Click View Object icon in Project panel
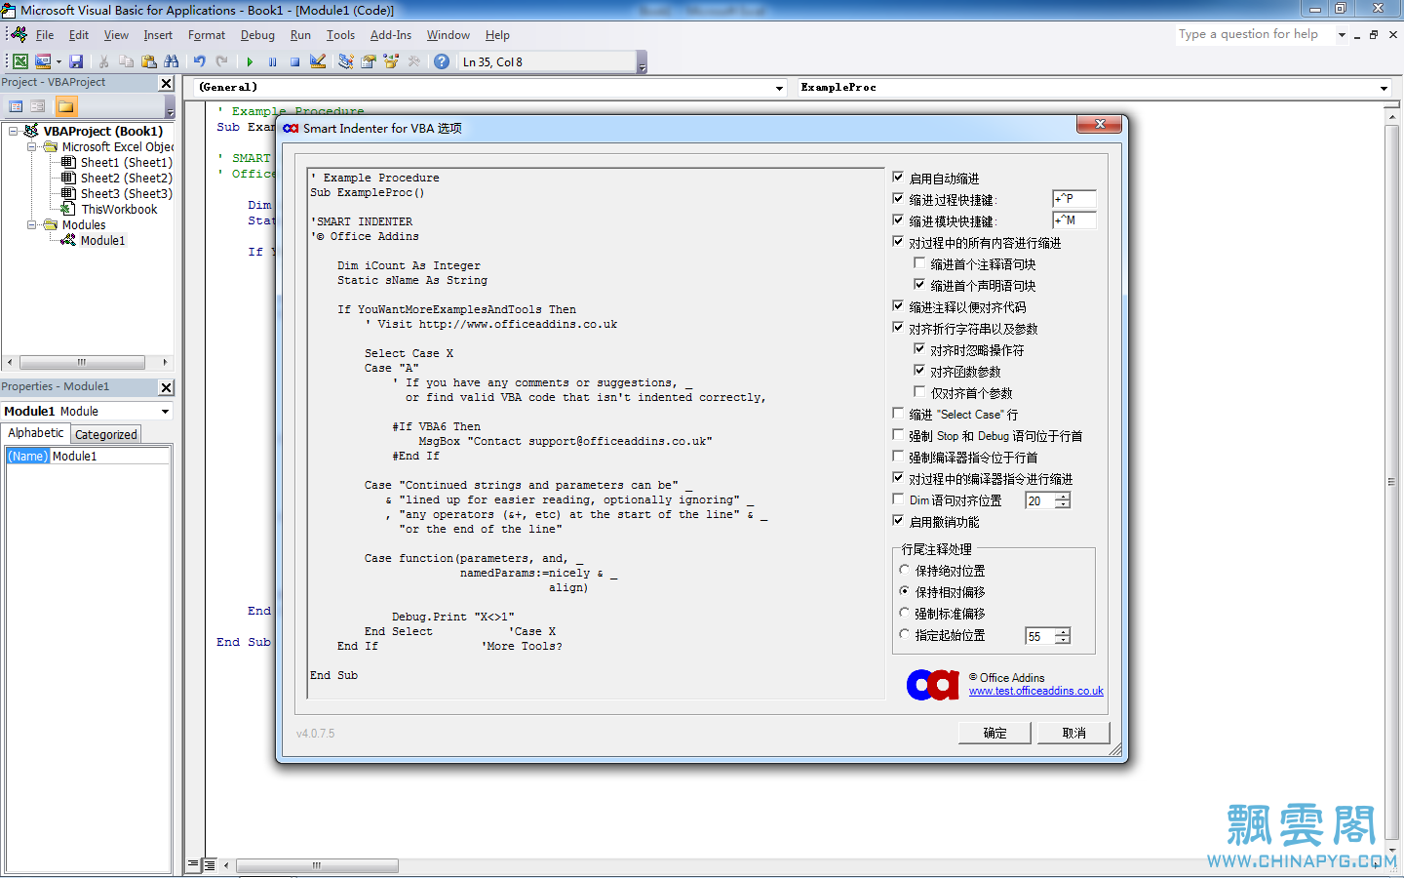The image size is (1404, 878). (x=38, y=106)
